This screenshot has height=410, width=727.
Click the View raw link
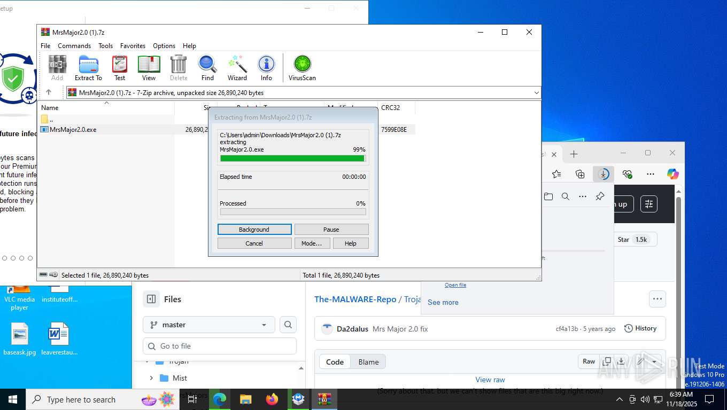[x=490, y=380]
